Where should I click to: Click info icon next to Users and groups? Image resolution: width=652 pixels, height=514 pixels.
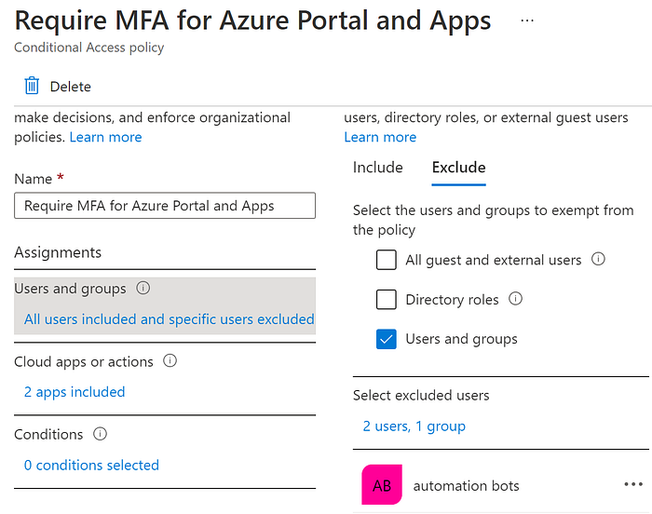tap(143, 289)
